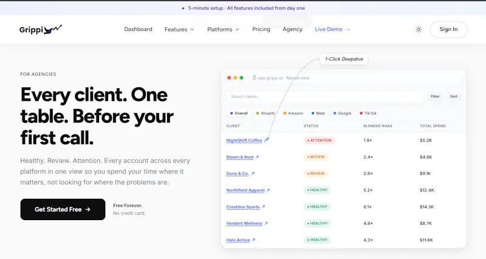Click the Search clients field
486x259 pixels.
point(325,97)
